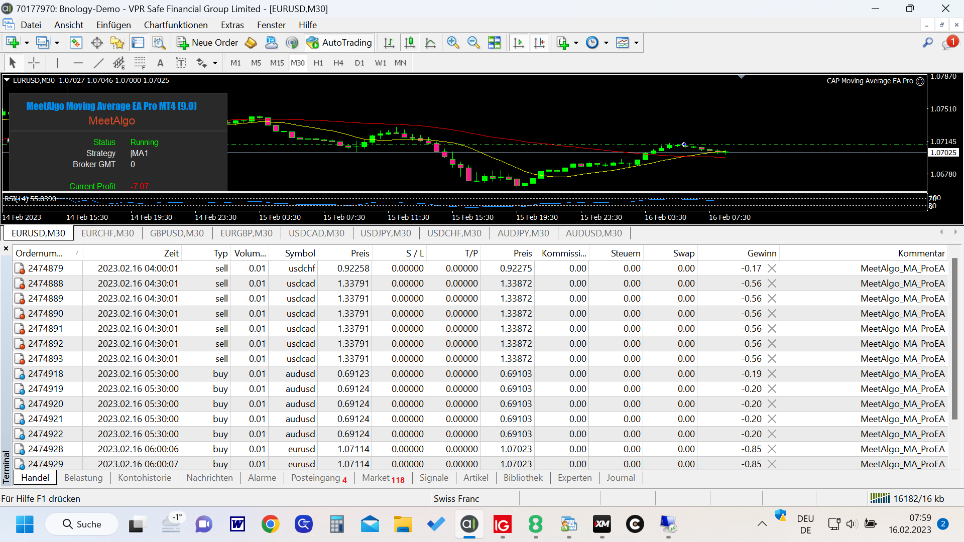
Task: Click the Zoom In magnifier icon
Action: pos(453,43)
